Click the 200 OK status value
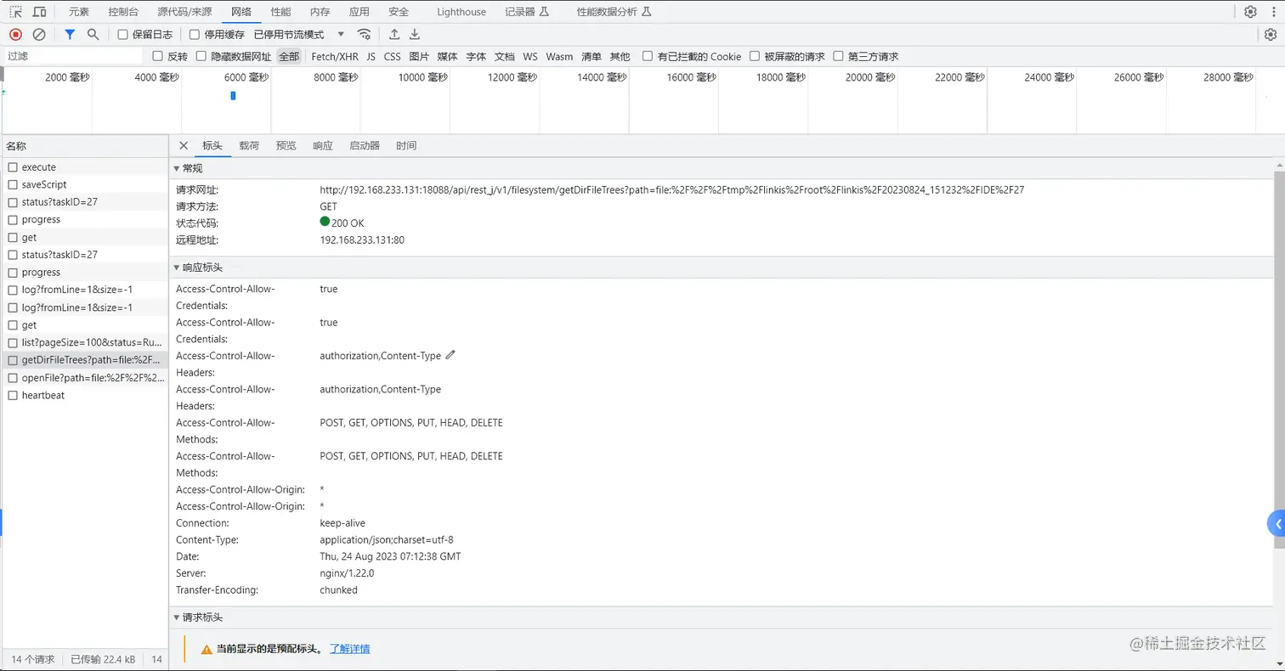 [342, 223]
